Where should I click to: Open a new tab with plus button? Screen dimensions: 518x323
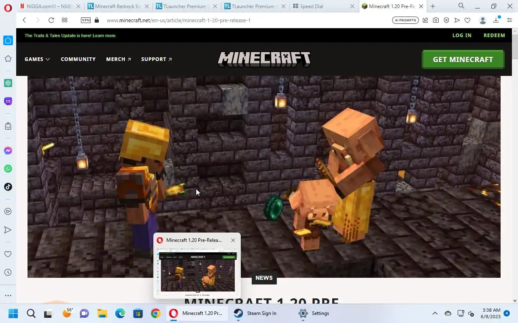pos(433,6)
